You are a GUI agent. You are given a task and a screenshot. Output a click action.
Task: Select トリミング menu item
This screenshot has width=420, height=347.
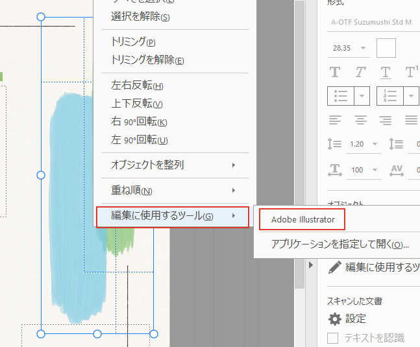point(175,42)
